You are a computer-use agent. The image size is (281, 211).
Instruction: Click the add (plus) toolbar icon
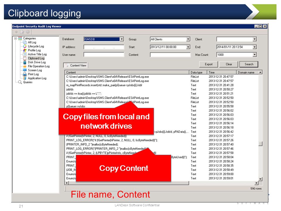tap(16, 32)
